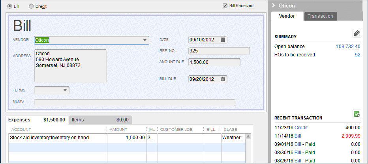The width and height of the screenshot is (368, 164).
Task: Open the 11/23/16 Credit transaction link
Action: point(301,128)
